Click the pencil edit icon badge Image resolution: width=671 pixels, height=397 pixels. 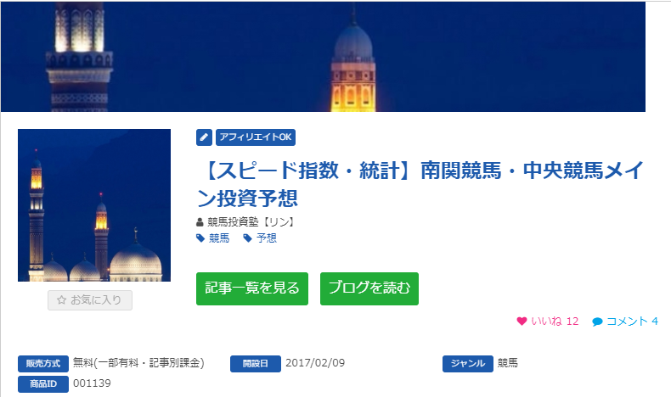coord(204,137)
